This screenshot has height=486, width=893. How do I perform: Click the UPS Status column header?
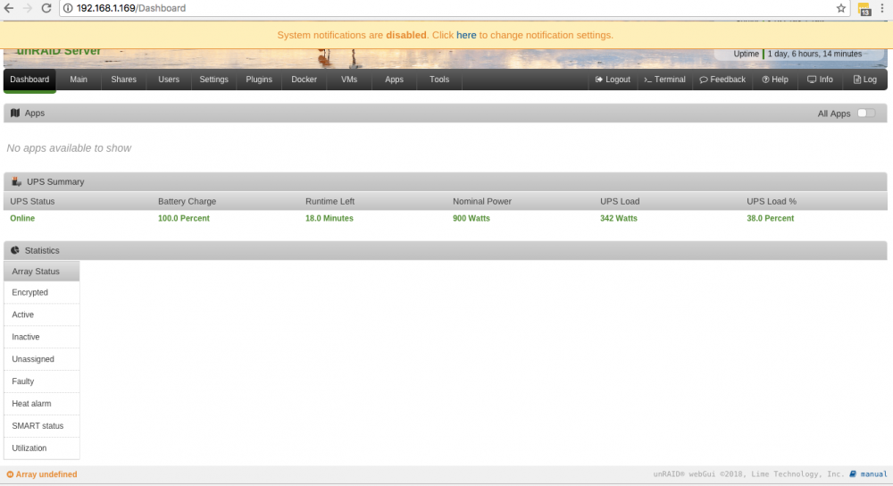tap(32, 201)
